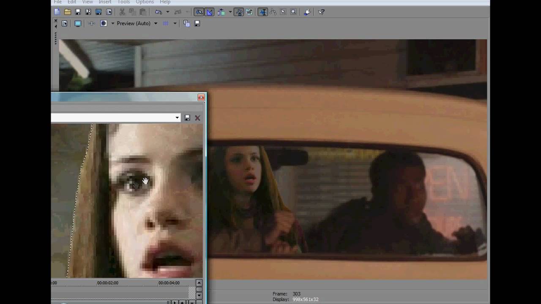Save preview snapshot to file
Viewport: 541px width, 304px height.
[x=197, y=23]
